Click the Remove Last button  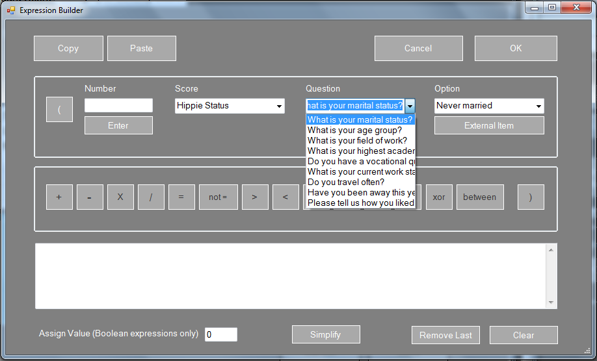coord(445,335)
